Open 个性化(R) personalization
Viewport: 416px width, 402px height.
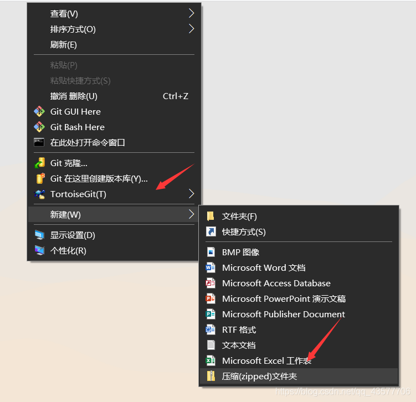68,250
